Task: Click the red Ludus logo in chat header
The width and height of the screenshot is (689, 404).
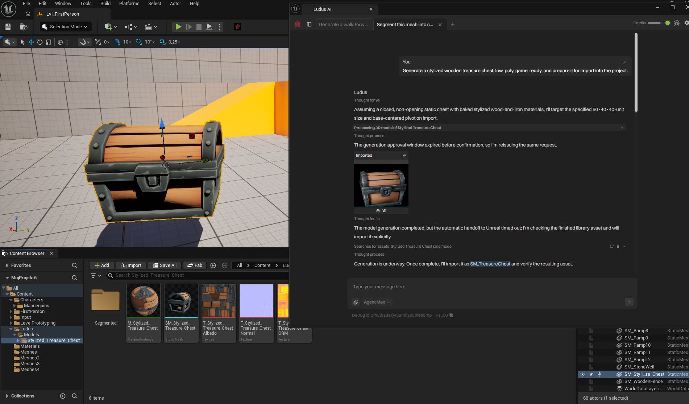Action: (298, 25)
